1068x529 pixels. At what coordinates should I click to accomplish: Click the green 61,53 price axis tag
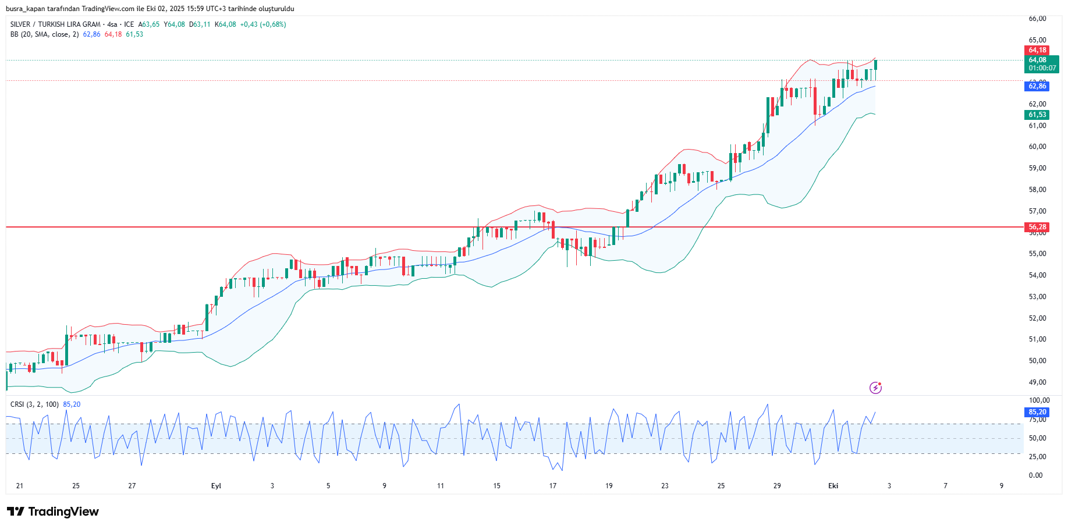1037,115
